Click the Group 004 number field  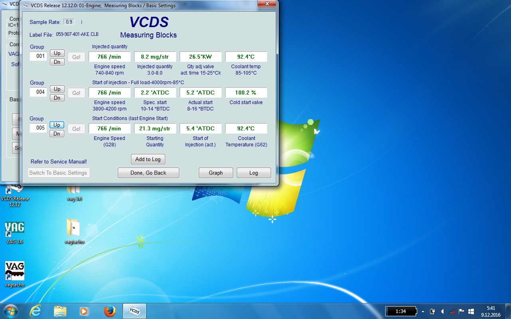coord(38,92)
